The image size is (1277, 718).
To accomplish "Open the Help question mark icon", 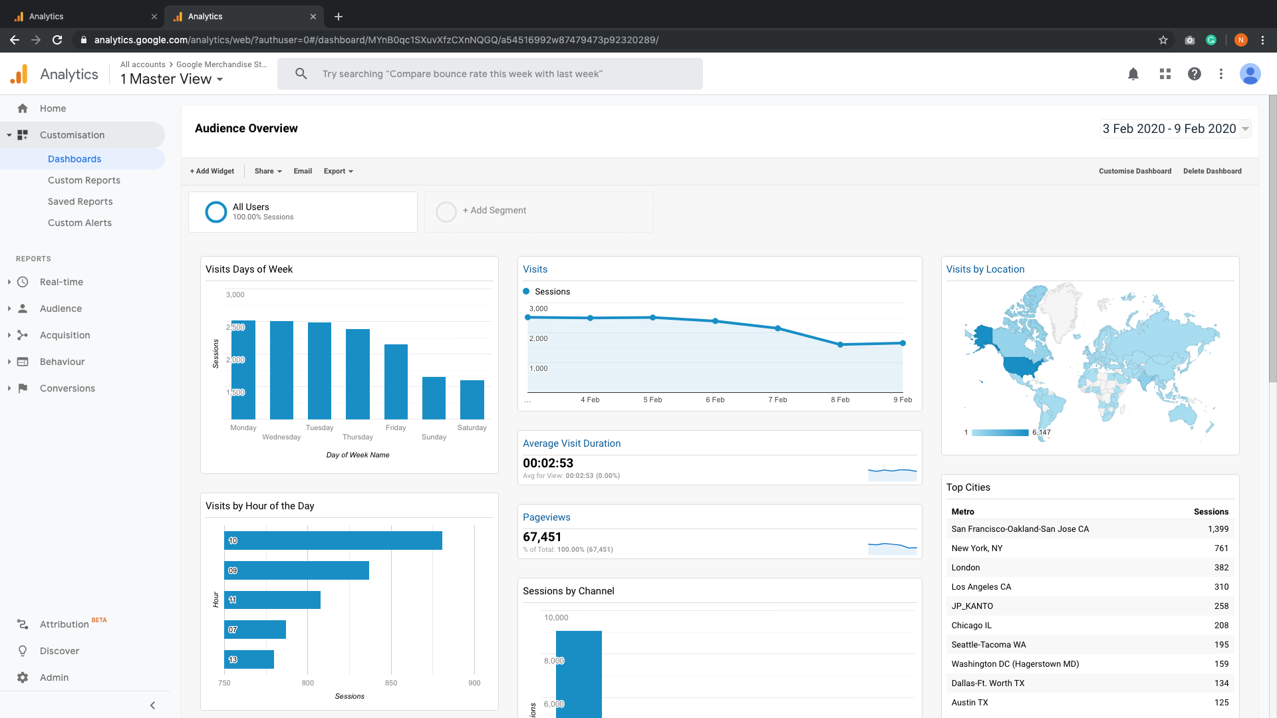I will point(1195,74).
